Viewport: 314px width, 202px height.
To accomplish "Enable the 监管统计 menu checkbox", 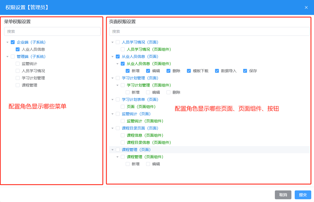I will (x=18, y=64).
